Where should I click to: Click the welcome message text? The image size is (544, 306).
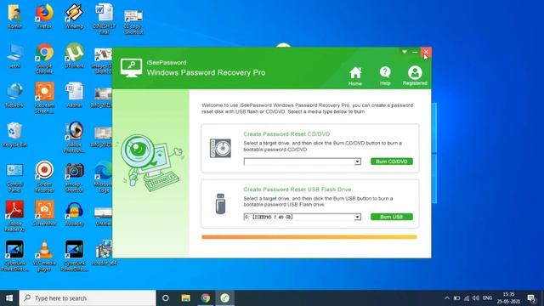pyautogui.click(x=308, y=108)
